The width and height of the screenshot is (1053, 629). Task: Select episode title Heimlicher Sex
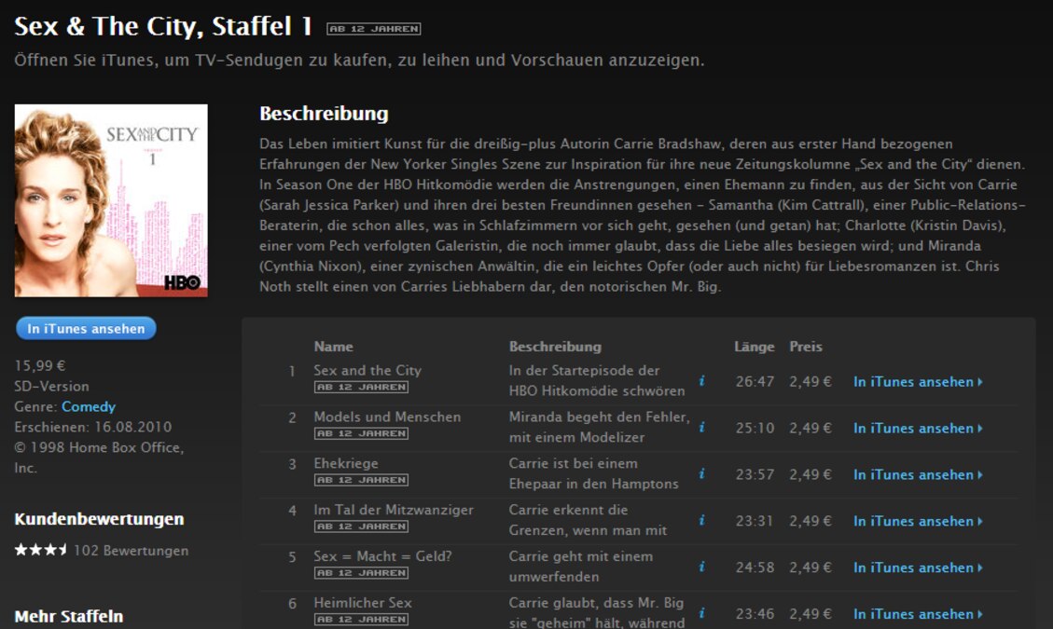tap(363, 603)
